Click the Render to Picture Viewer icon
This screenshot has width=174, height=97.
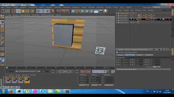[63, 11]
